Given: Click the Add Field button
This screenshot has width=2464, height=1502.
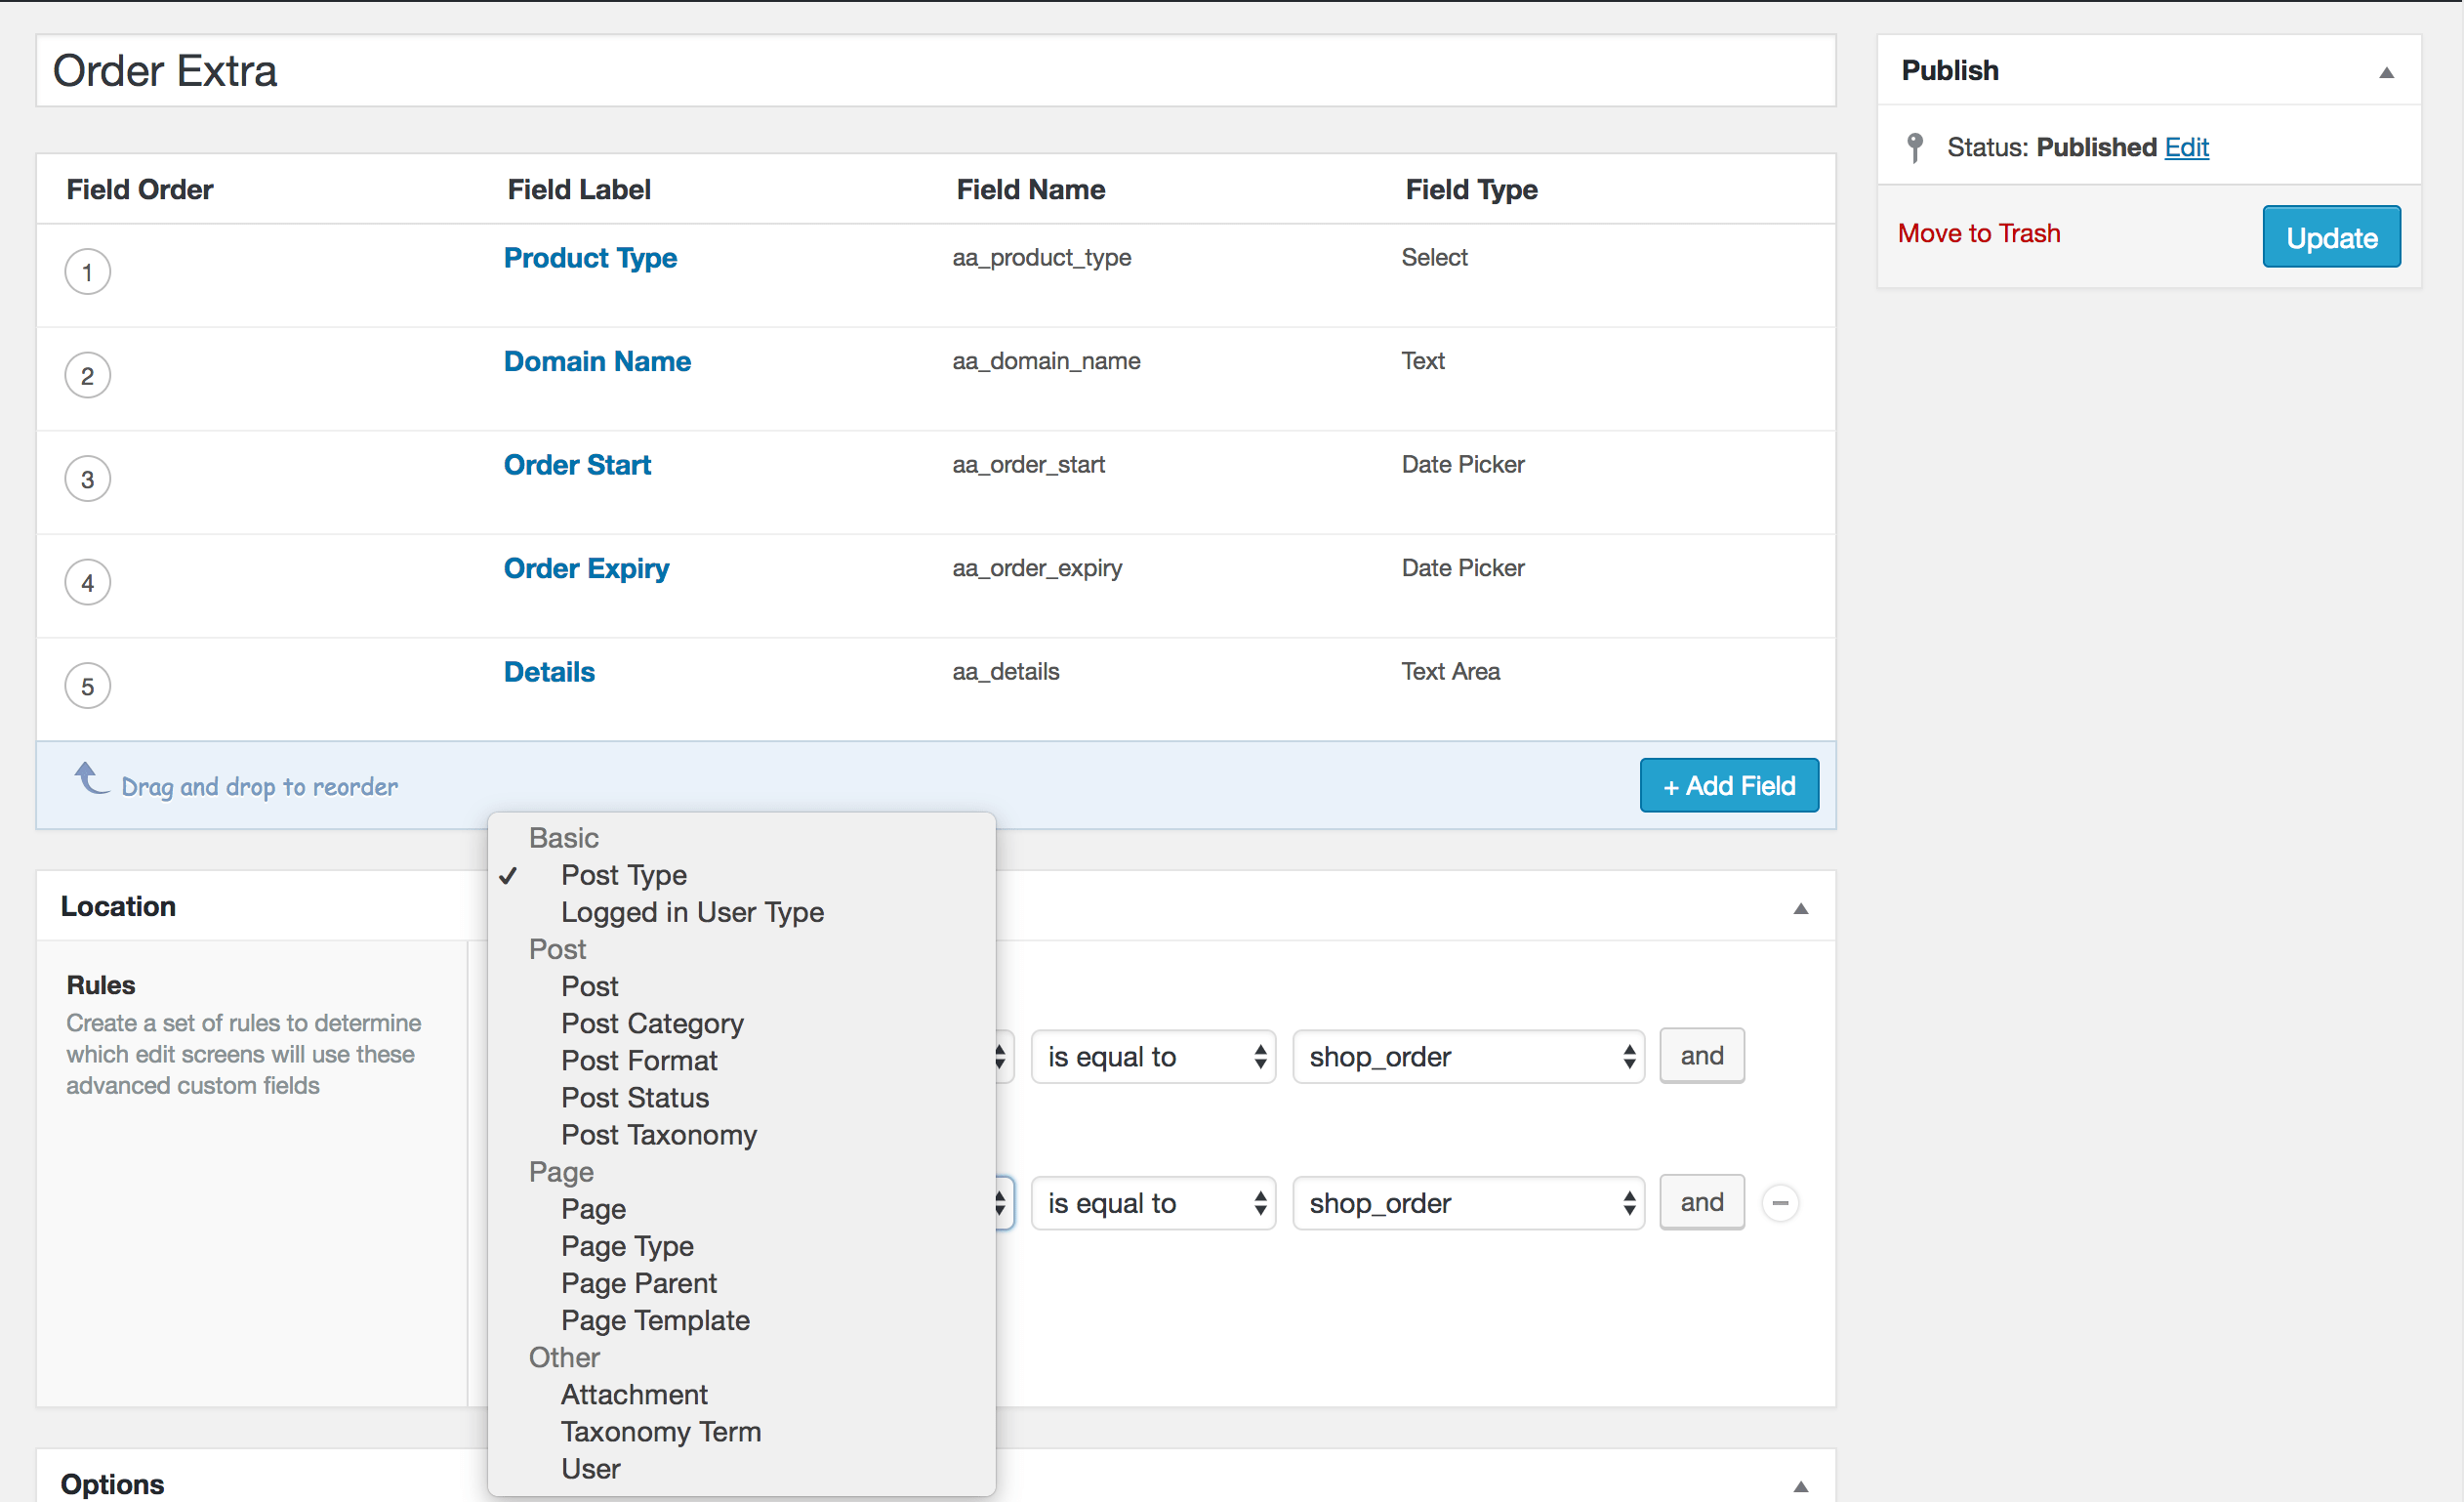Looking at the screenshot, I should (x=1728, y=784).
